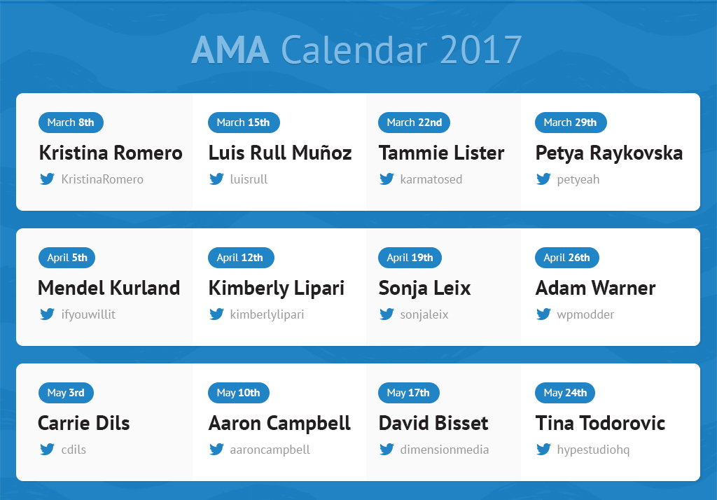Open the wpmodder Twitter handle link
The image size is (717, 500).
point(585,314)
